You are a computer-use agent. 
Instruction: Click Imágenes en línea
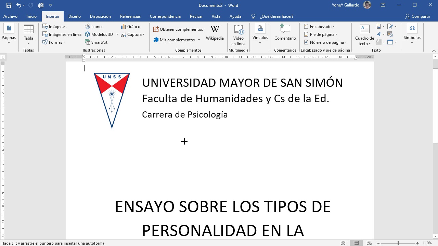tap(62, 34)
